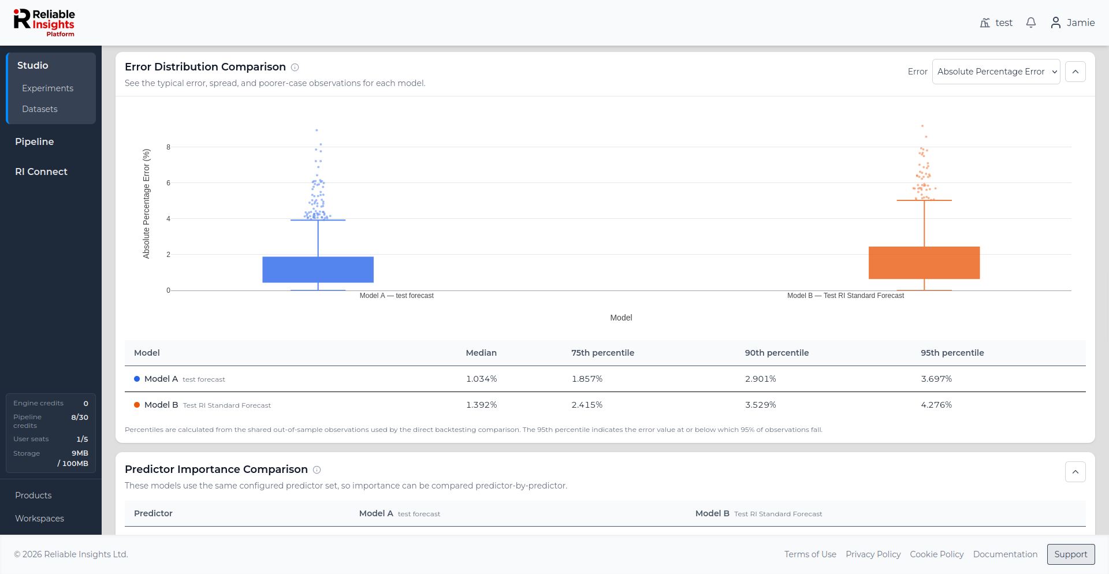Click the User seats 1/5 value

point(83,439)
